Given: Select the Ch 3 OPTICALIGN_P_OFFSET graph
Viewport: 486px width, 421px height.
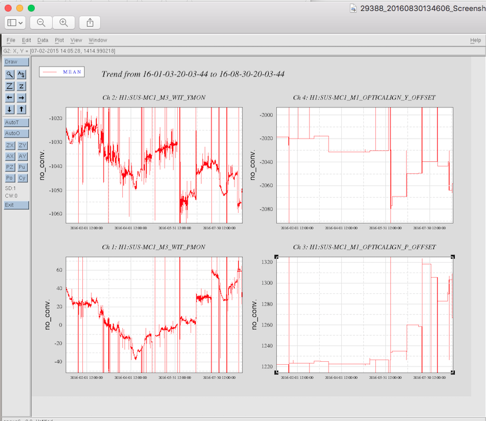Looking at the screenshot, I should 365,314.
